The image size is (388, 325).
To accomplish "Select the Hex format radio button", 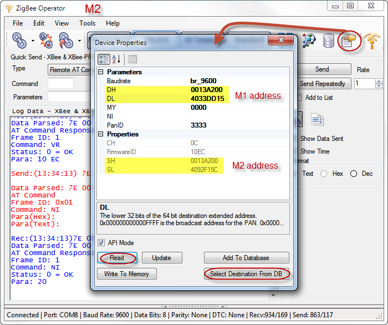I will (x=324, y=174).
